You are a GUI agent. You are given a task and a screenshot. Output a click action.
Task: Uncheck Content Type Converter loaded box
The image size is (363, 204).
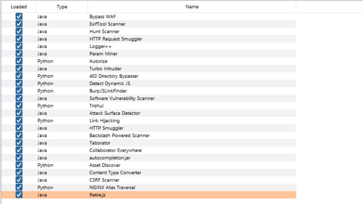(19, 172)
